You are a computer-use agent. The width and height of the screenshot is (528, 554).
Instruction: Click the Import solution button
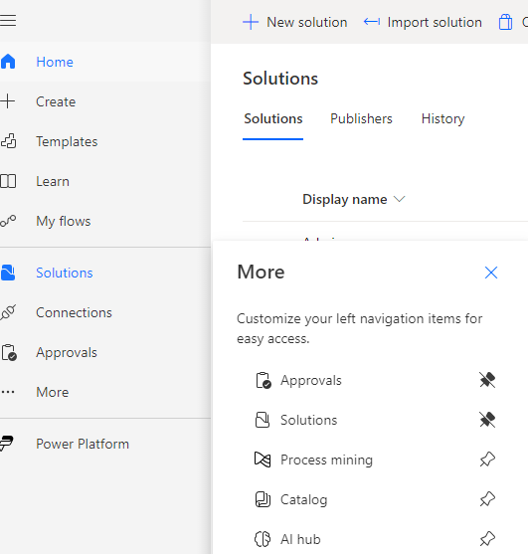click(423, 22)
